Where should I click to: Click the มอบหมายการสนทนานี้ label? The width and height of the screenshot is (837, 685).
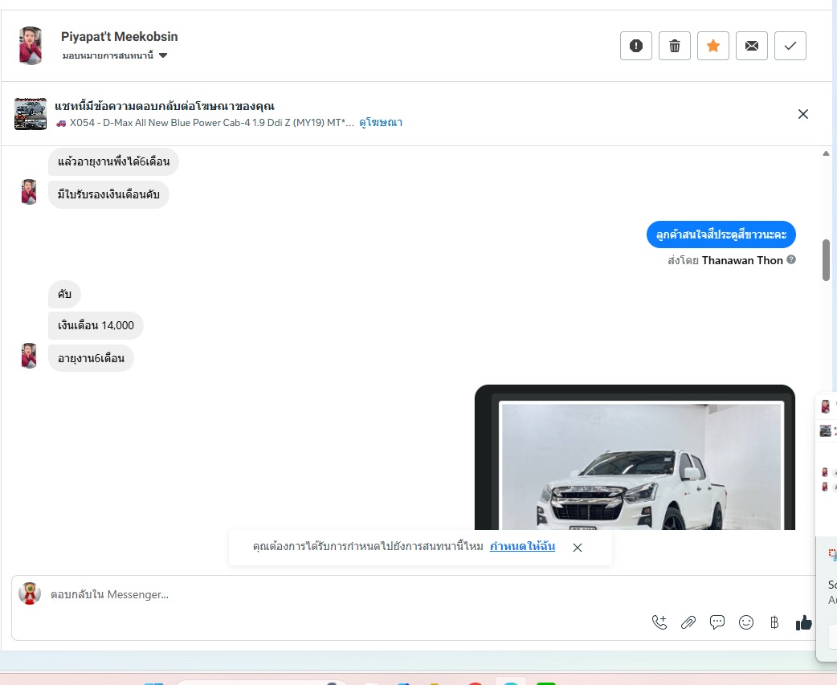tap(108, 55)
